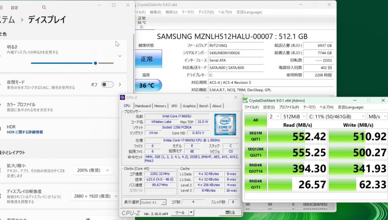This screenshot has height=220, width=388.
Task: Expand the Brightness section chevron
Action: tap(120, 56)
